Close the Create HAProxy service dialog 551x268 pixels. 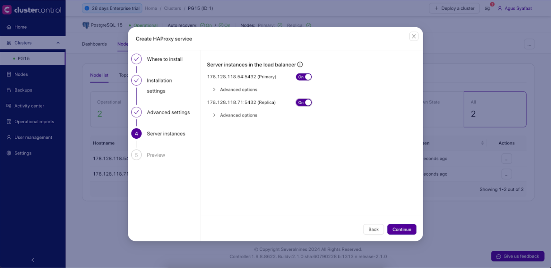pyautogui.click(x=414, y=36)
